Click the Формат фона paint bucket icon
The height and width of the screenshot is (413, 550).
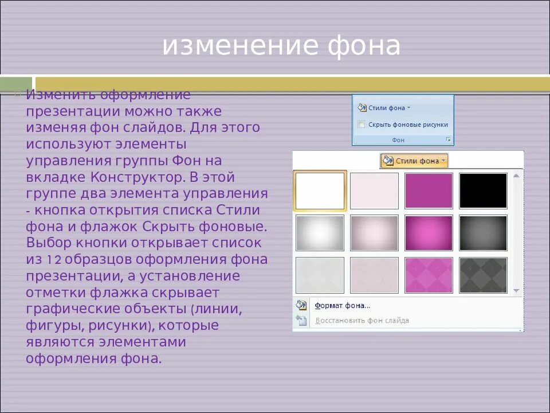[x=301, y=305]
